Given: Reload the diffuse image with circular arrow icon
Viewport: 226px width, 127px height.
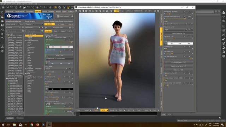Looking at the screenshot, I should click(x=47, y=37).
